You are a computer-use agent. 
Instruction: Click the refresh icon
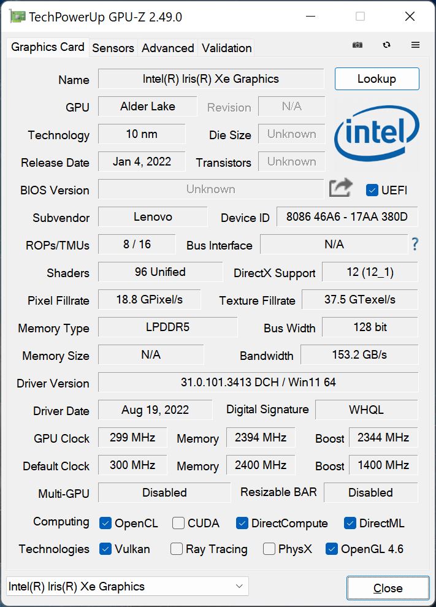386,45
